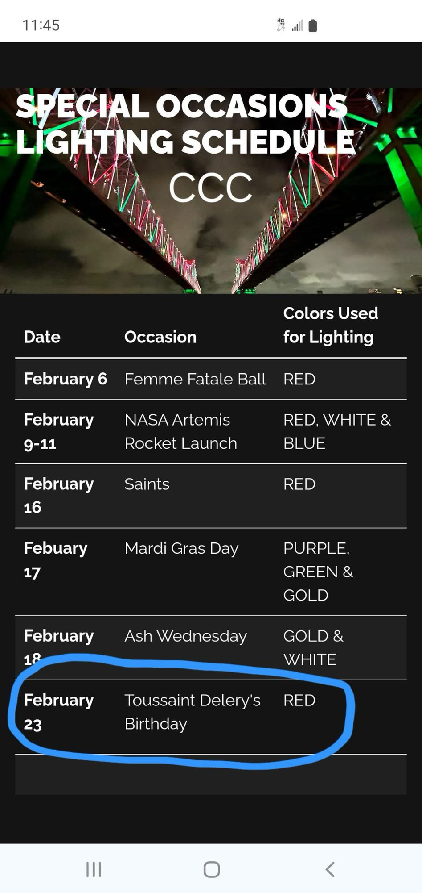The width and height of the screenshot is (422, 893).
Task: Tap the CCC title text
Action: [x=211, y=188]
